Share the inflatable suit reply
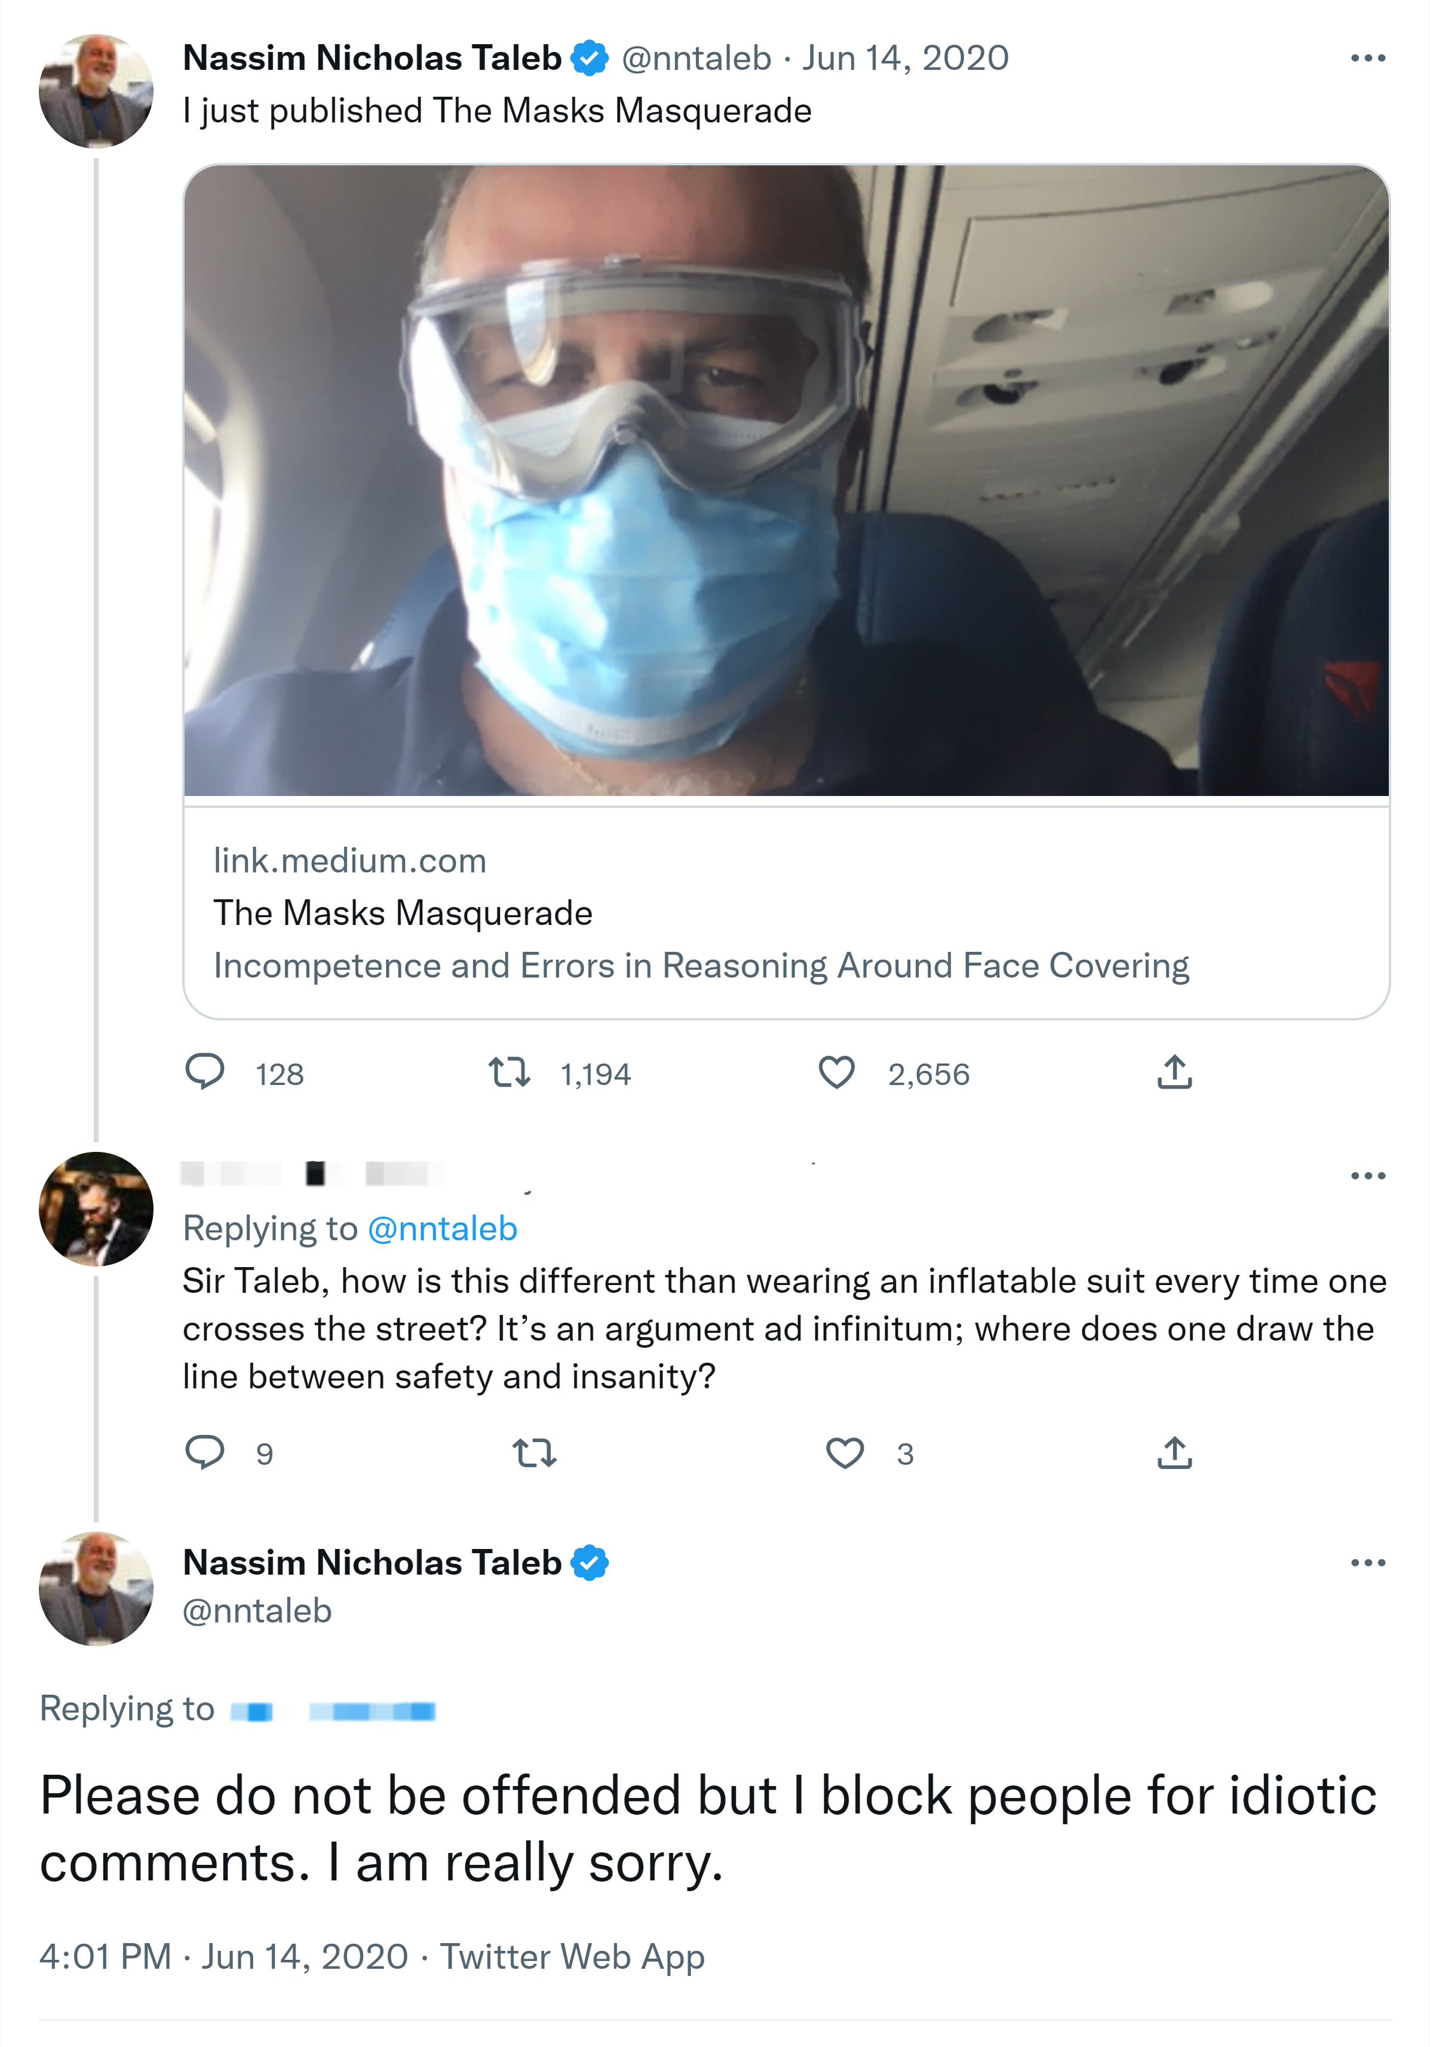The width and height of the screenshot is (1430, 2047). [x=1174, y=1452]
